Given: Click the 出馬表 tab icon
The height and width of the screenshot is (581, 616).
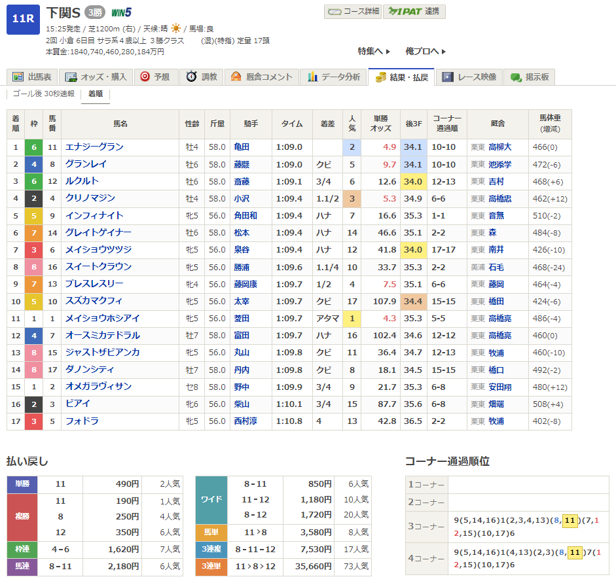Looking at the screenshot, I should (18, 77).
